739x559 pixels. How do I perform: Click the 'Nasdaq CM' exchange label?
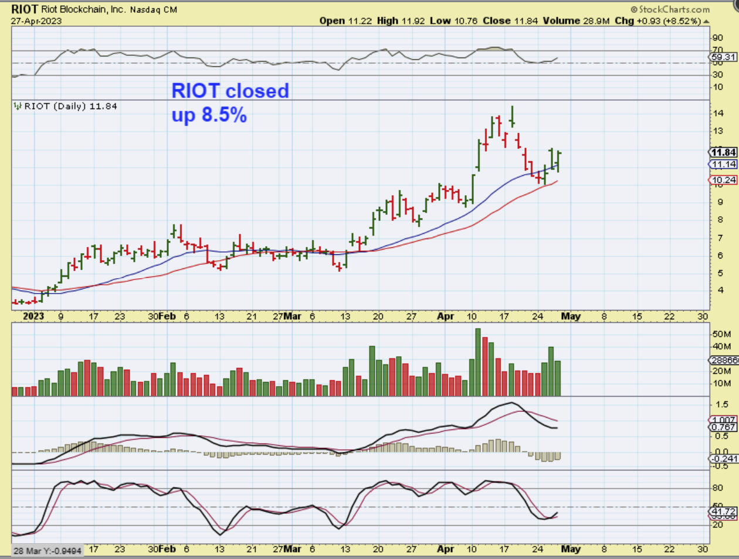point(153,9)
